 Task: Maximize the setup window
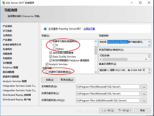[140, 3]
